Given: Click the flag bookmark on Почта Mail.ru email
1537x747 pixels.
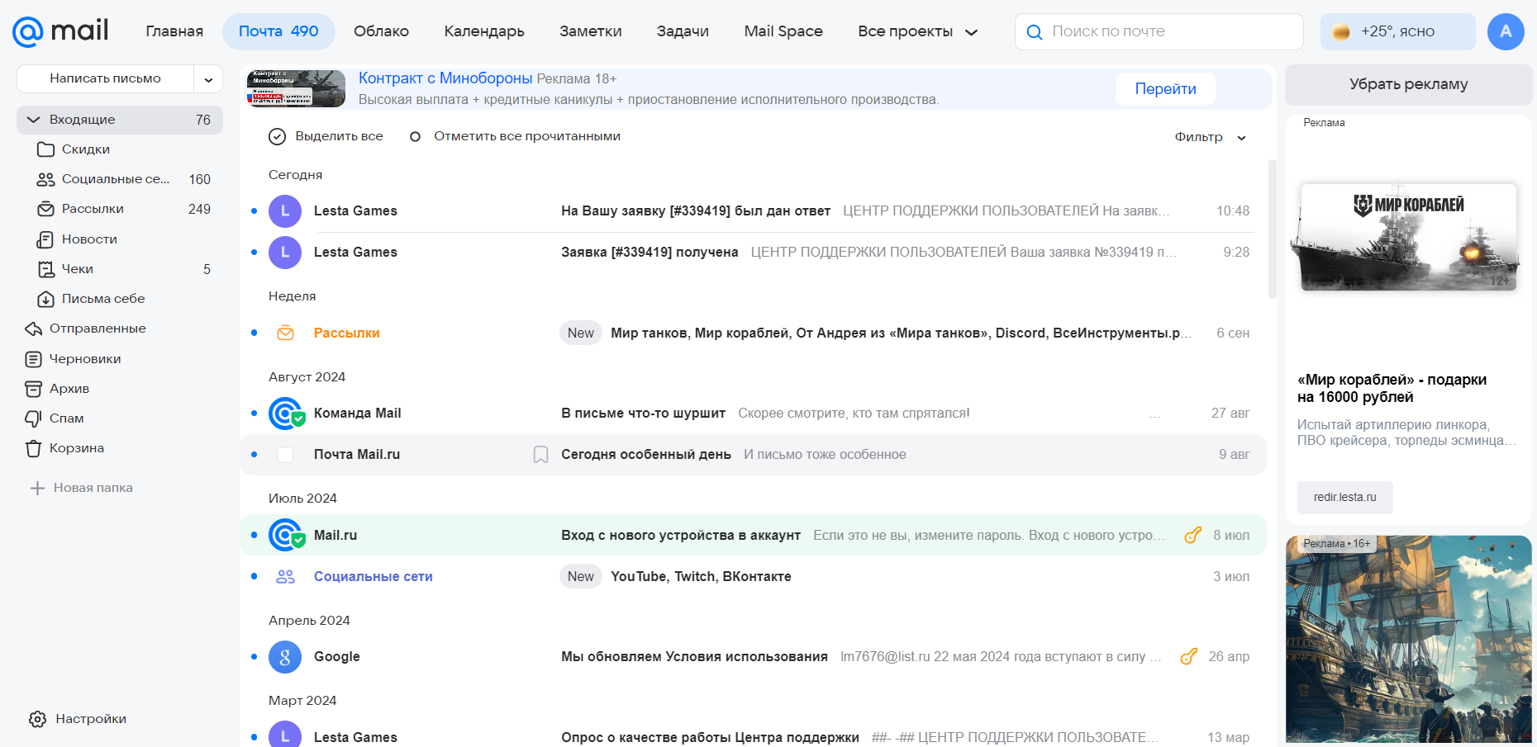Looking at the screenshot, I should (540, 455).
